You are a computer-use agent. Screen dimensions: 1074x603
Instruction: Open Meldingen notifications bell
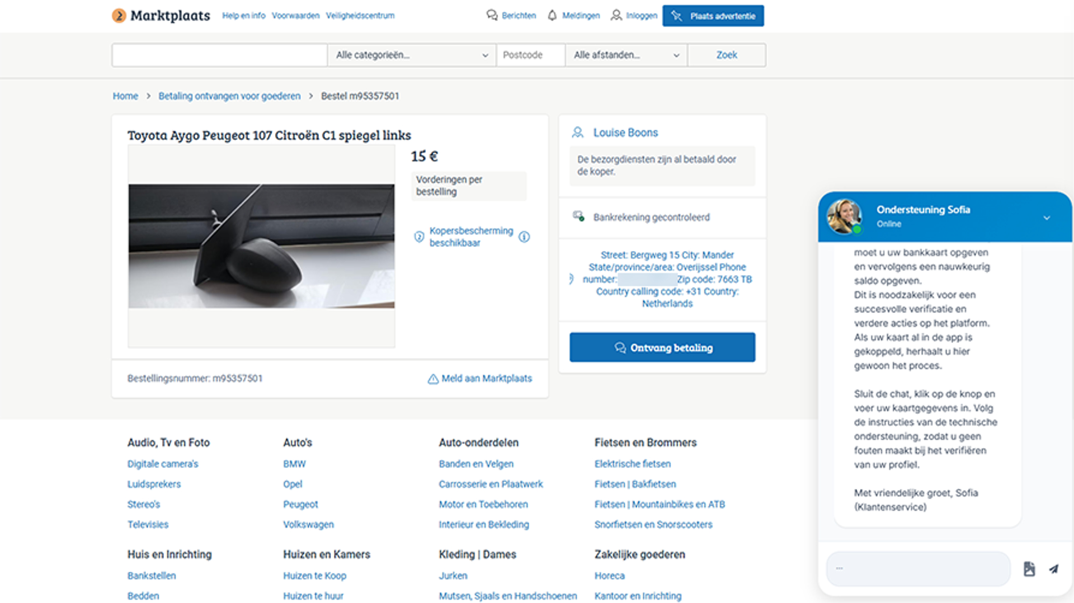pos(552,15)
